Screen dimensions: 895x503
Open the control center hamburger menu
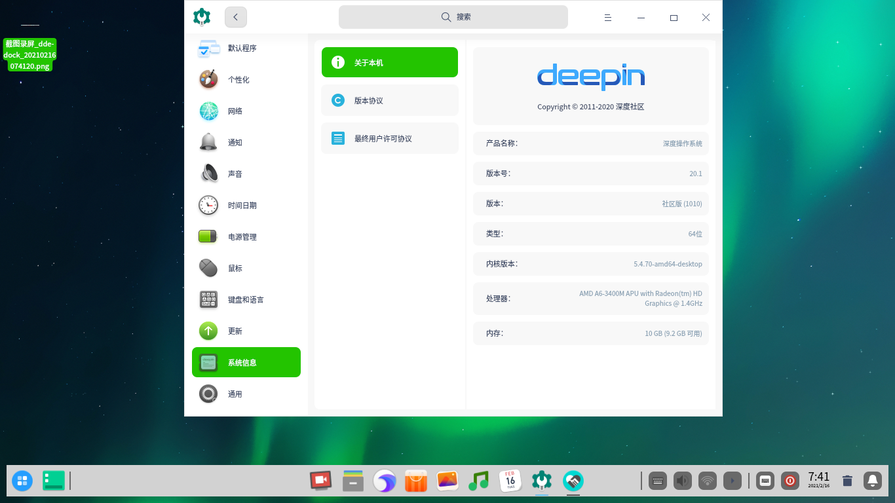click(608, 18)
